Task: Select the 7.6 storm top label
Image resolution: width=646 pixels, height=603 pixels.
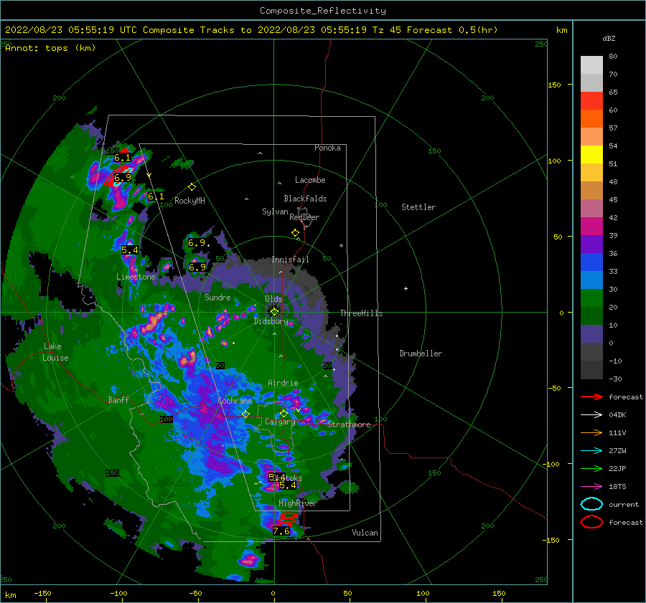Action: tap(281, 531)
